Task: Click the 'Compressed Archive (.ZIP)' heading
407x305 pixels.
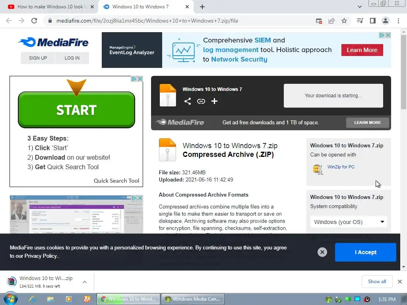Action: 228,154
